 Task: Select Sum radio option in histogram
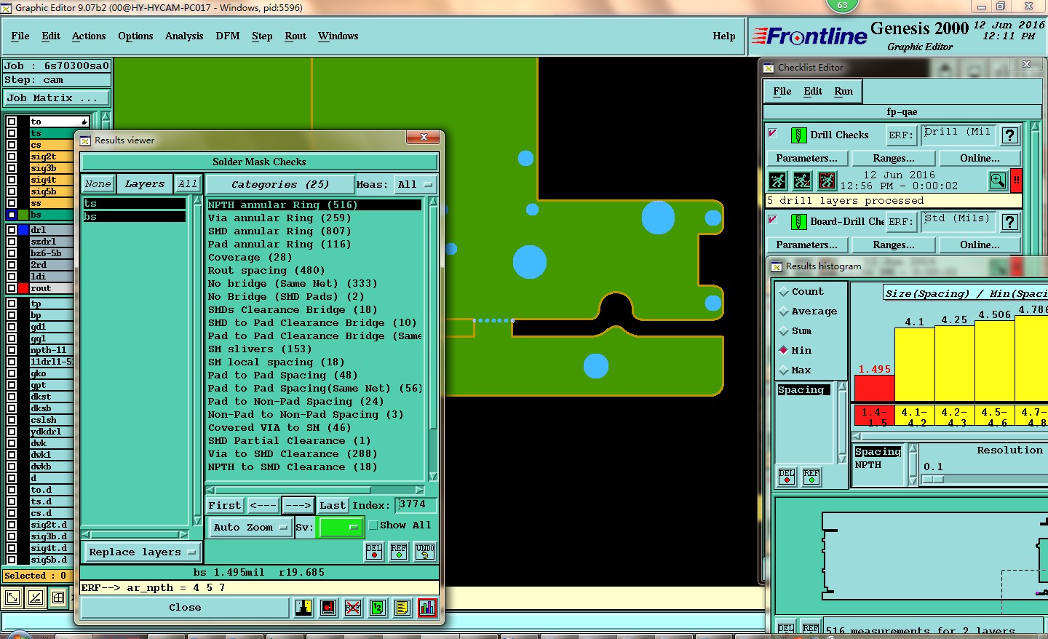coord(784,331)
